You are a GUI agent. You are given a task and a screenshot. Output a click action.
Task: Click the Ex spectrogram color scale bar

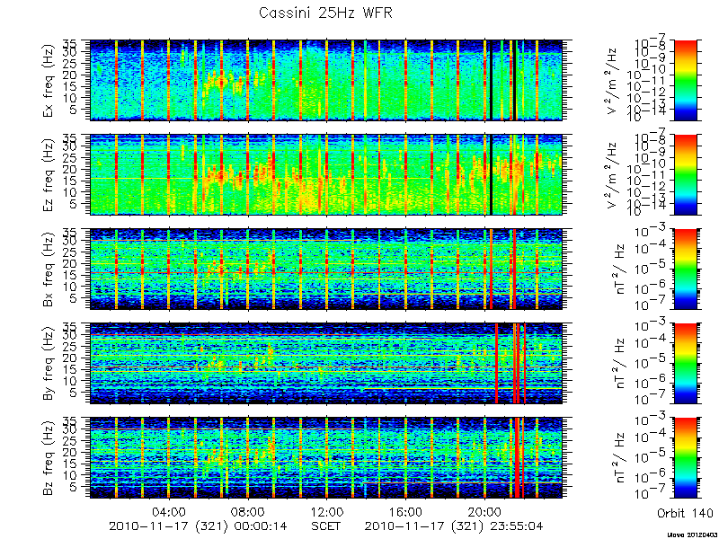point(685,80)
